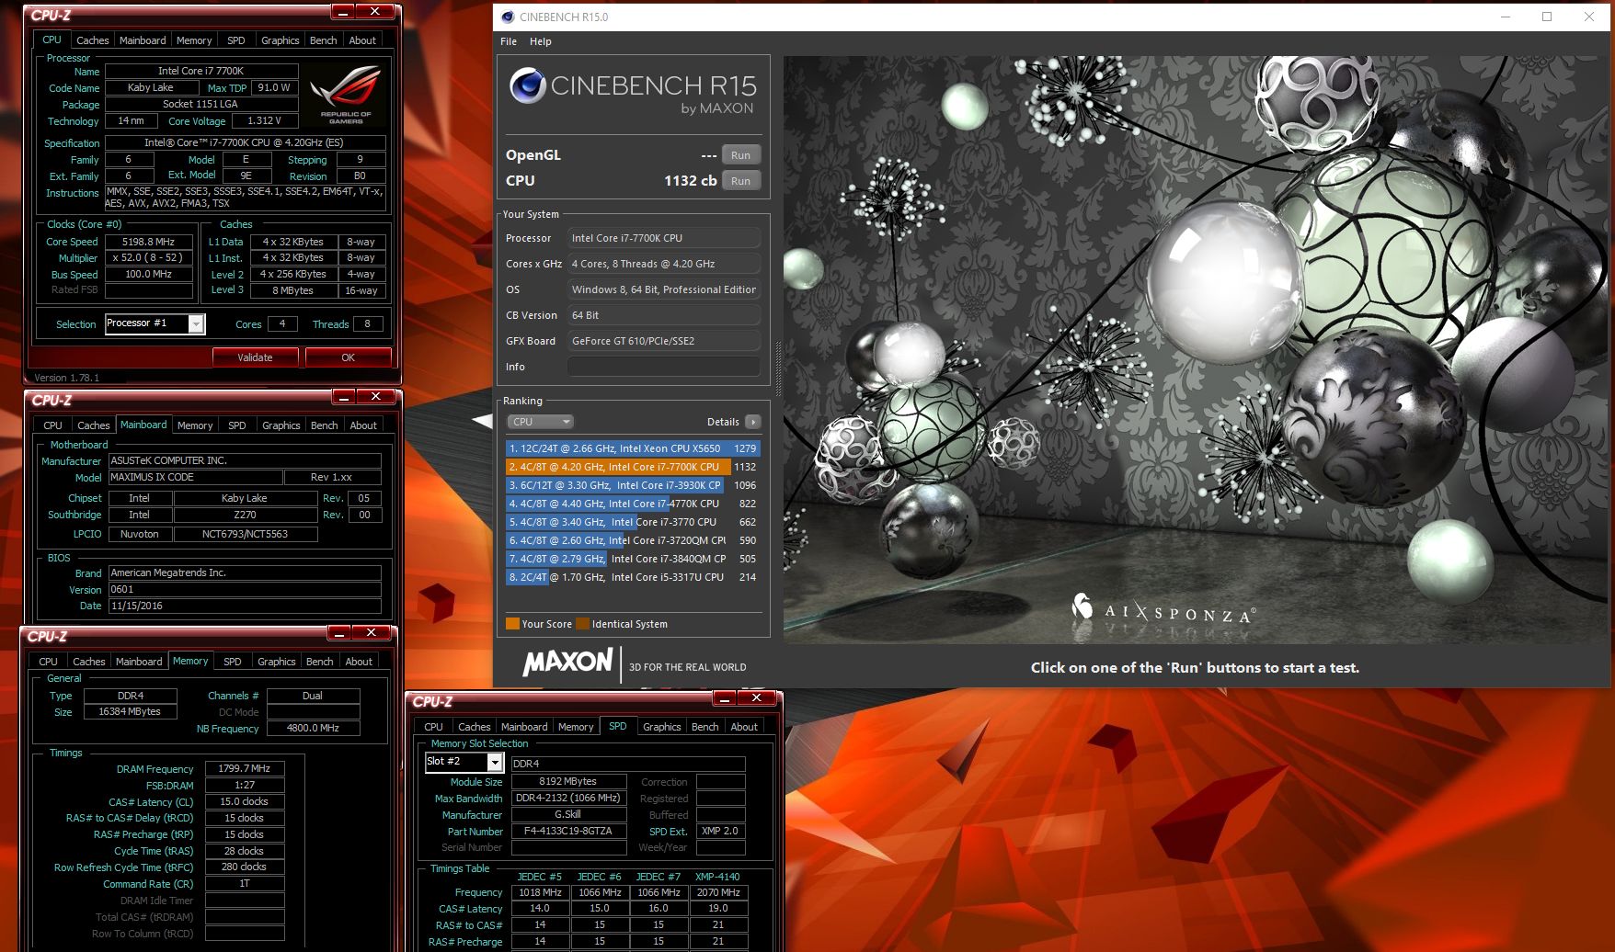
Task: Maximize the Cinebench R15 window
Action: 1547,17
